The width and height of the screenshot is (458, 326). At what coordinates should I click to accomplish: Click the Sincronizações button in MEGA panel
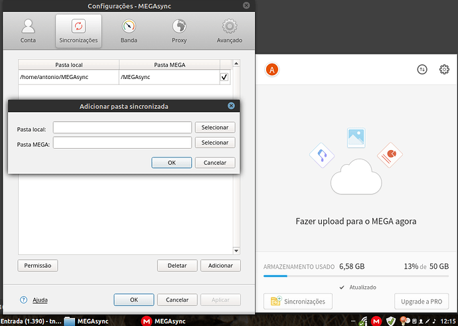[x=298, y=301]
